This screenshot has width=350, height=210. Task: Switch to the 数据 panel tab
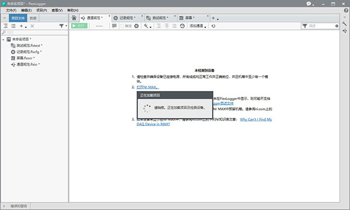[x=33, y=18]
